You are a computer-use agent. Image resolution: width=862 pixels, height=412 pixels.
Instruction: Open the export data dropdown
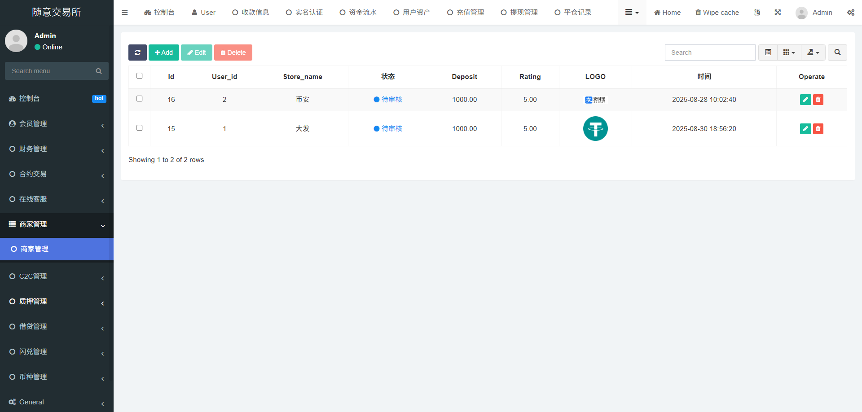[x=813, y=53]
